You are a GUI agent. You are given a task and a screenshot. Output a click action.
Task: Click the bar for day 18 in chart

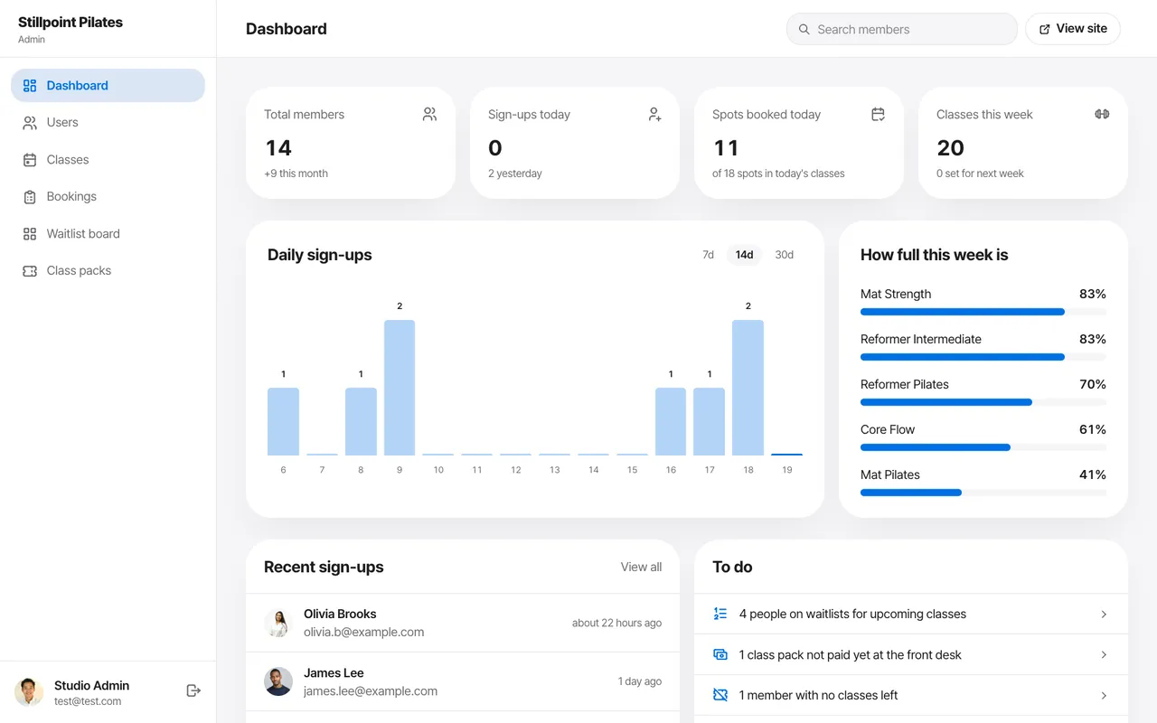click(x=748, y=388)
